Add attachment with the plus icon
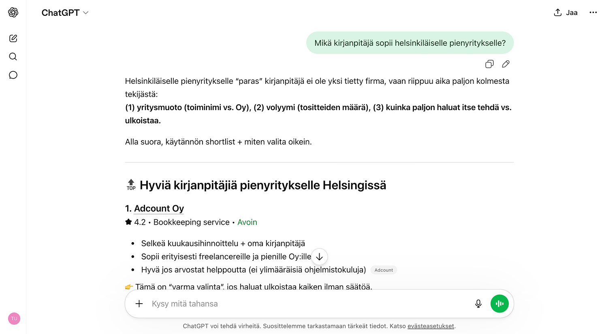 coord(139,304)
